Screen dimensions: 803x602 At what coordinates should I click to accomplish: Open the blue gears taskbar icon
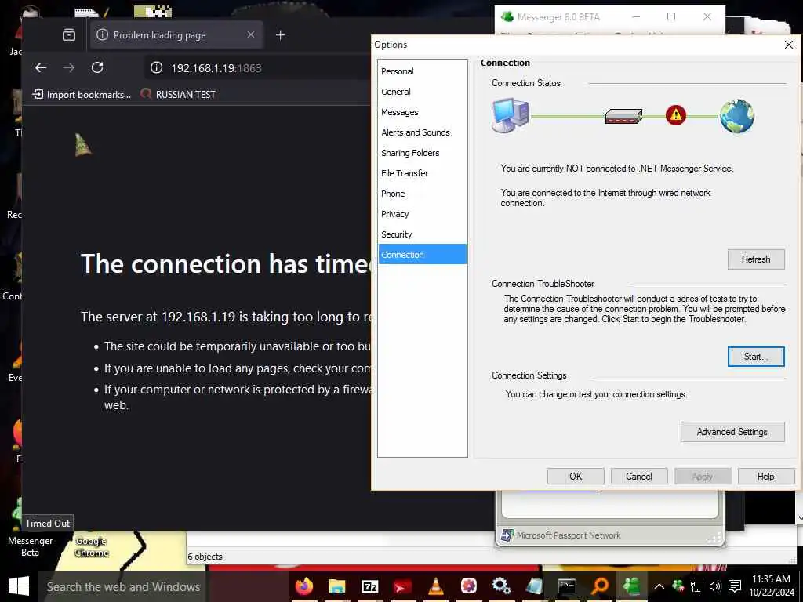tap(501, 586)
